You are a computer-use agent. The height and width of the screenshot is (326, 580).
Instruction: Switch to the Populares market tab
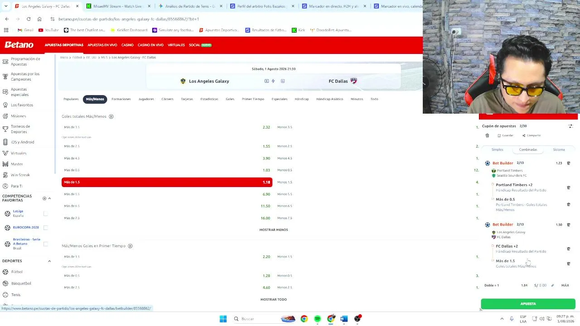[71, 99]
